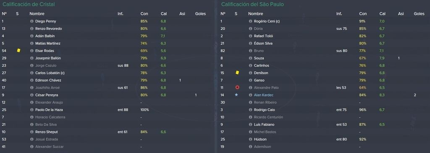The image size is (430, 153).
Task: Click the Calificación de Cristal heading
Action: coord(29,4)
